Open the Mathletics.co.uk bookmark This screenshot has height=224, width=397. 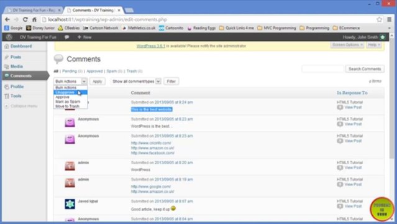pyautogui.click(x=139, y=28)
